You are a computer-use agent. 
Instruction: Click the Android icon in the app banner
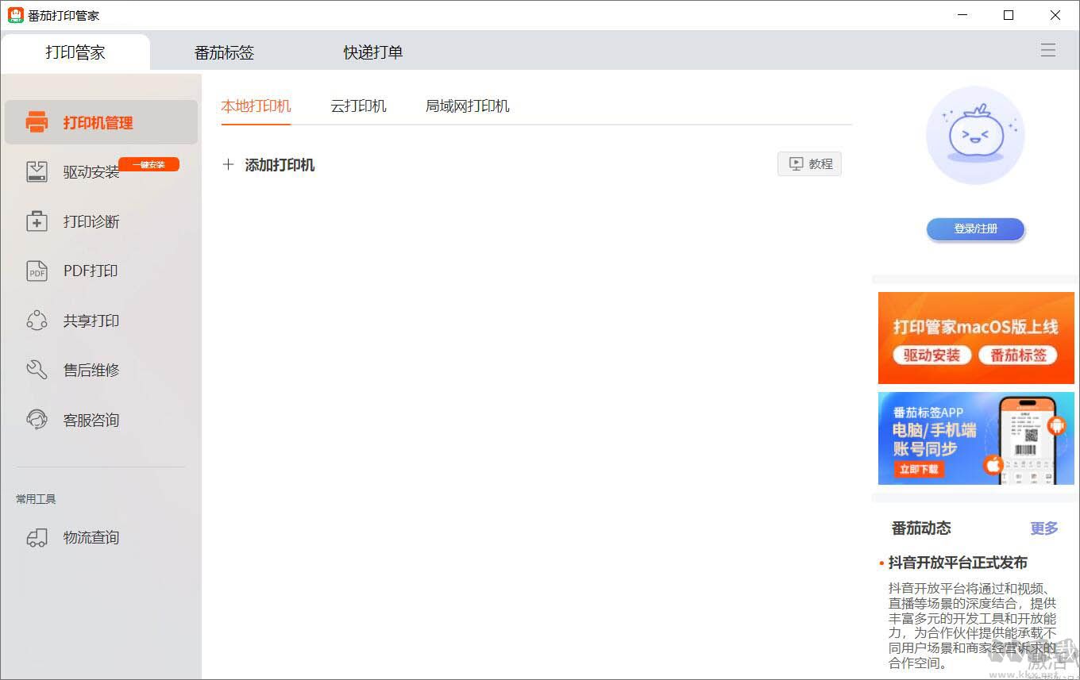coord(1056,427)
